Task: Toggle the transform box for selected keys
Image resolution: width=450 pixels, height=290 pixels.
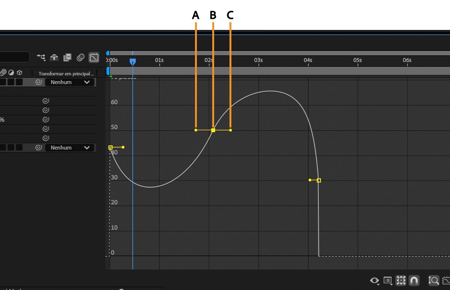Action: click(x=401, y=280)
